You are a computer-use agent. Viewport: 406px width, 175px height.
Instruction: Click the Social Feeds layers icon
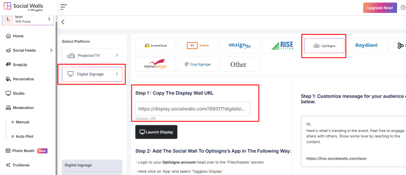(x=8, y=50)
